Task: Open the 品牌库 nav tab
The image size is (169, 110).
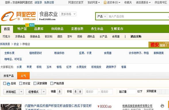Action: coord(39,29)
